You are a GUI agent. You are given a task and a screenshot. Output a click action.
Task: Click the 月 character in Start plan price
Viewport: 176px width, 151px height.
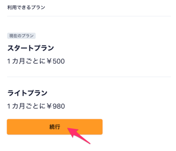coord(22,61)
